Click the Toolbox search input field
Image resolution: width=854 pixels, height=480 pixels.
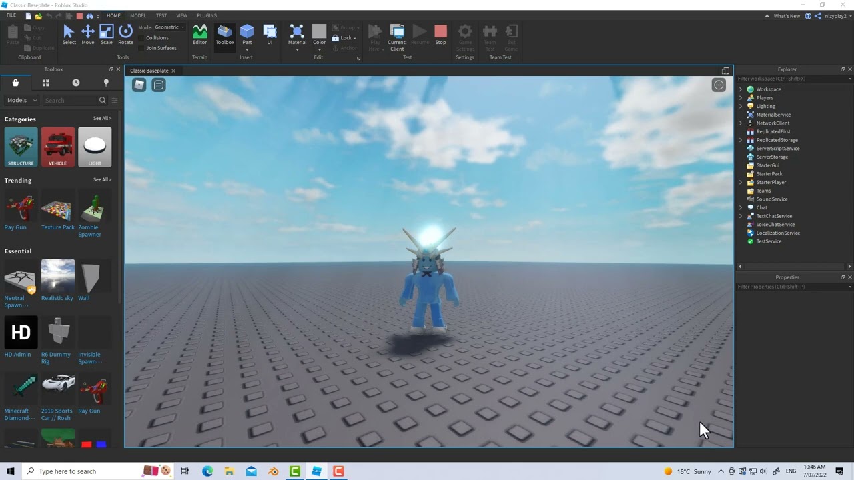click(69, 100)
